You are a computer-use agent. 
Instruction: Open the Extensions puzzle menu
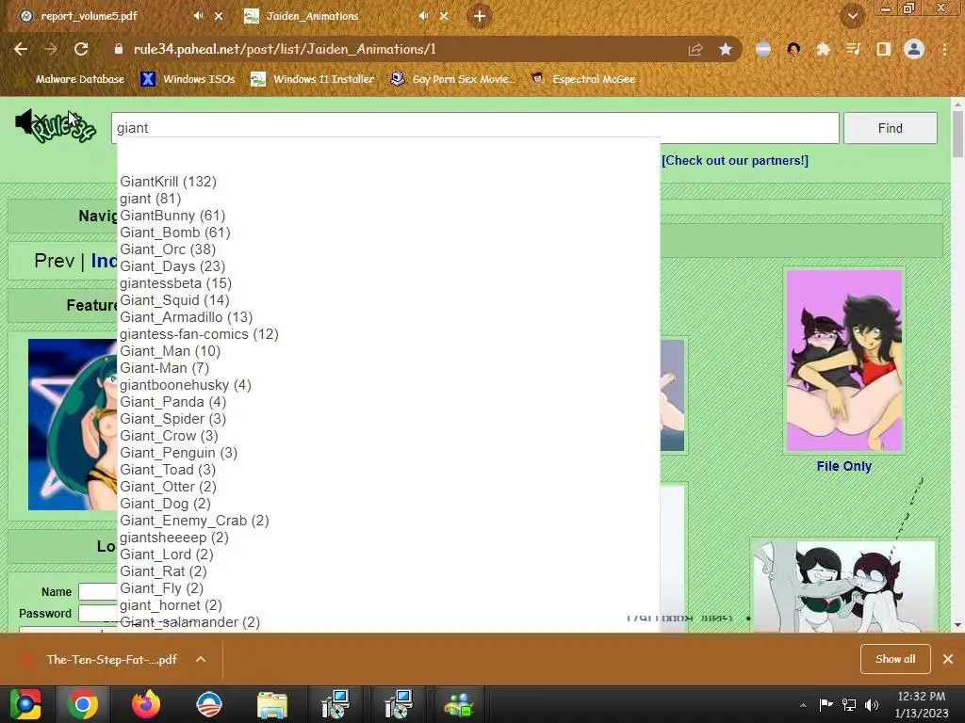click(x=824, y=49)
